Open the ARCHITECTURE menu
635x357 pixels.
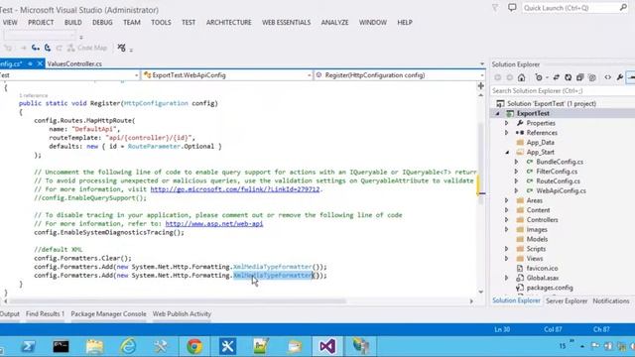[x=229, y=23]
